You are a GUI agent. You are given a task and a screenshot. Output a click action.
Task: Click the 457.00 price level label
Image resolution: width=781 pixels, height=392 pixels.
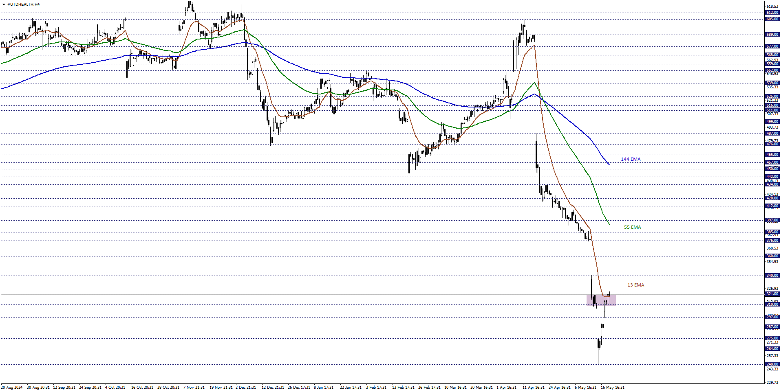click(x=772, y=162)
